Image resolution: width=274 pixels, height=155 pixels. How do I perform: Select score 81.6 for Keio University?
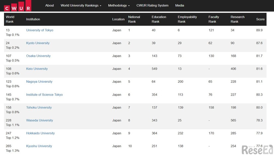259,69
